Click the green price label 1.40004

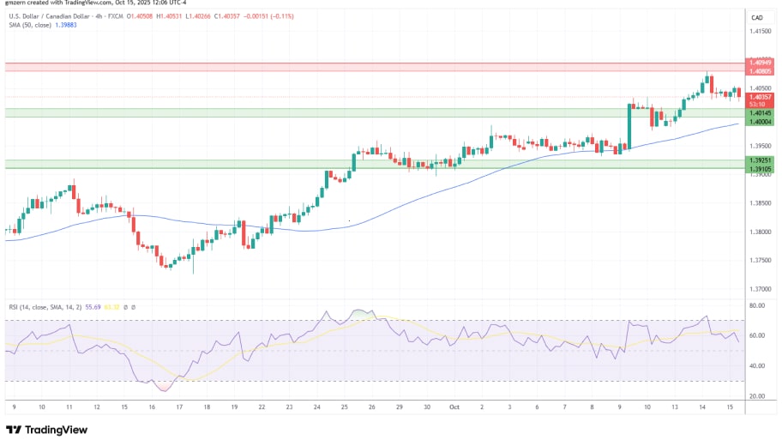pos(760,122)
